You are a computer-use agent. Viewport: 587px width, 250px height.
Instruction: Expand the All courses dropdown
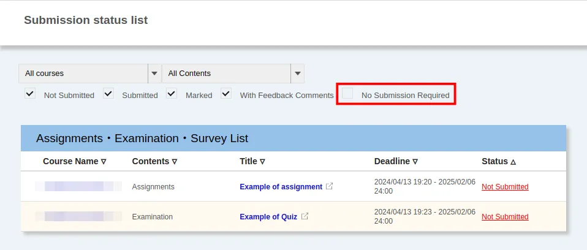83,74
